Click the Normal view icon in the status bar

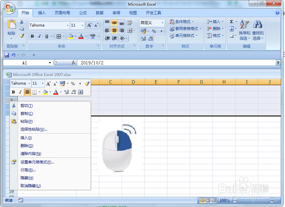202,200
